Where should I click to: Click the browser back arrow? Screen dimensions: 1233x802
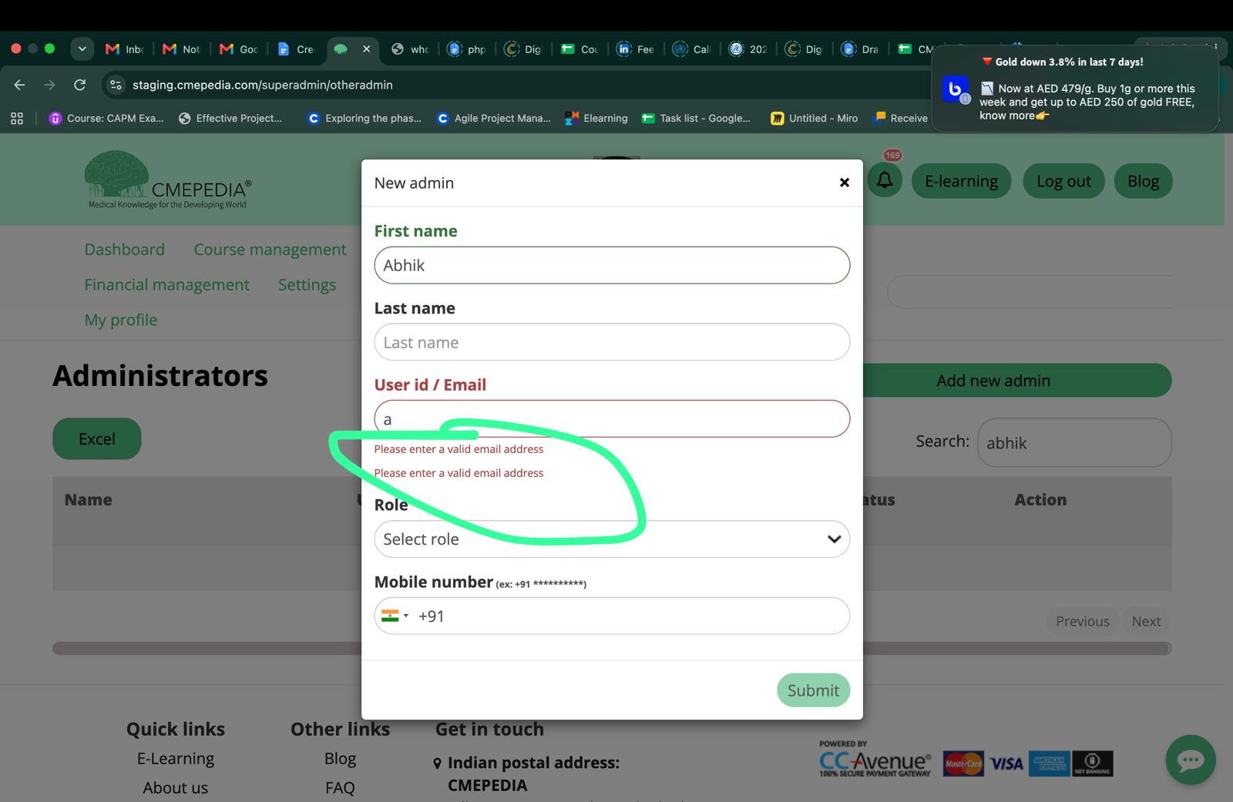(x=20, y=85)
